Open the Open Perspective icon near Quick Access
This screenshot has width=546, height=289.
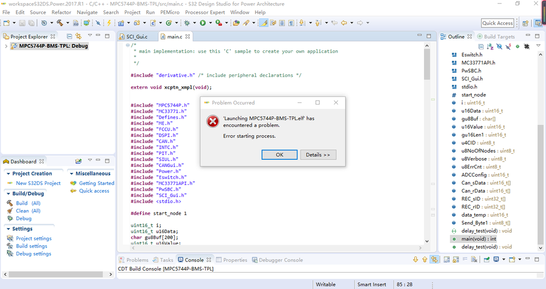525,24
